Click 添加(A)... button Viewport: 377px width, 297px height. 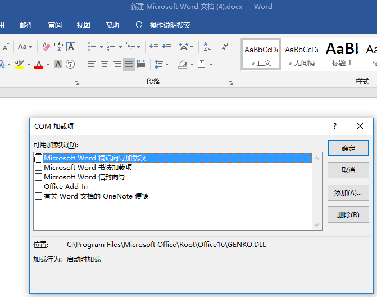348,192
